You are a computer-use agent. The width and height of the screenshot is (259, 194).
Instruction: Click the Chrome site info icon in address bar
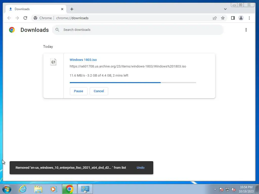click(x=35, y=18)
